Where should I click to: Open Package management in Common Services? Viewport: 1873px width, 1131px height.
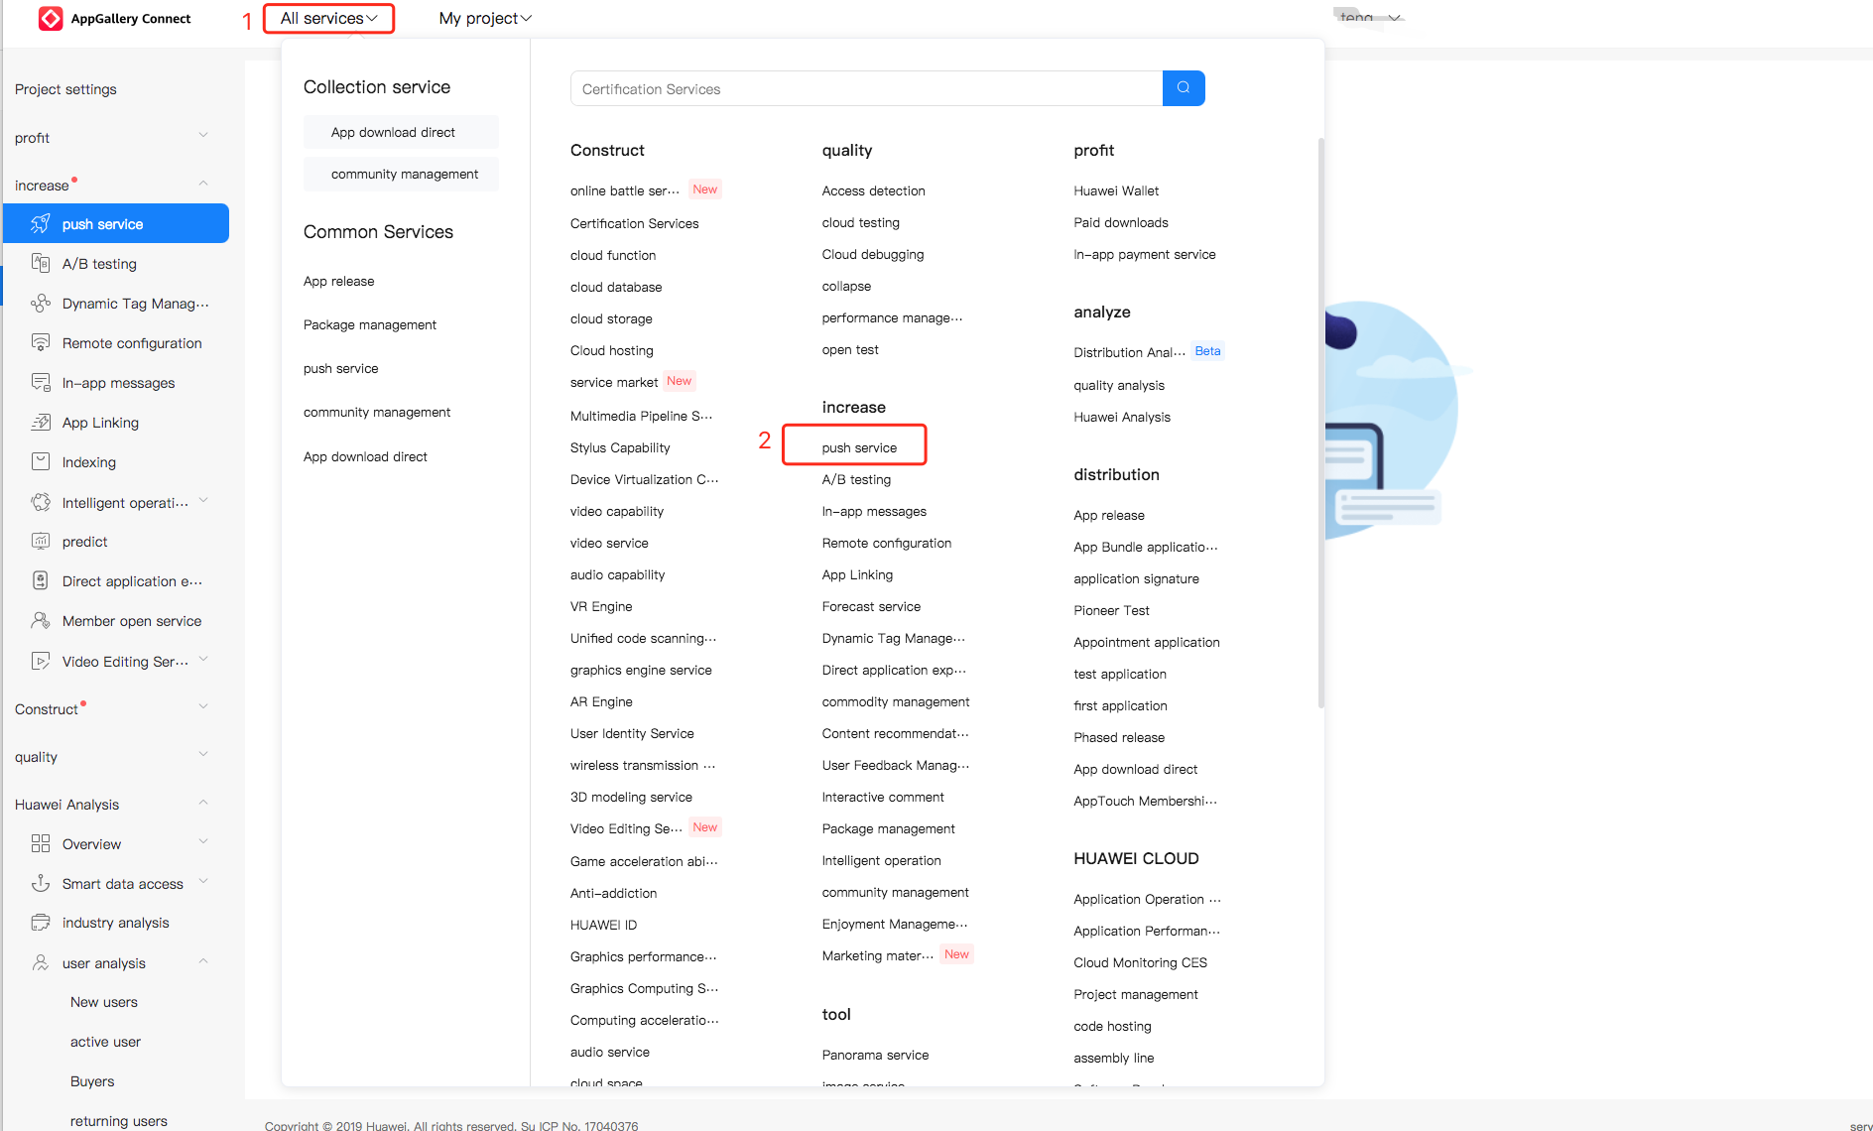click(370, 324)
